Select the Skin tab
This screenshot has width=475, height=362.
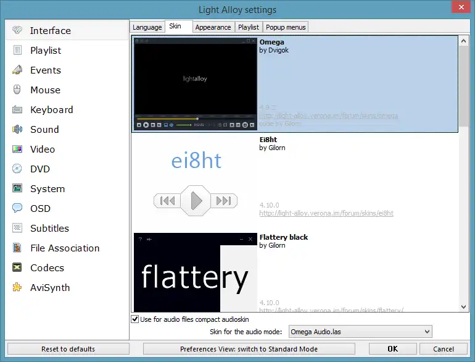point(178,27)
